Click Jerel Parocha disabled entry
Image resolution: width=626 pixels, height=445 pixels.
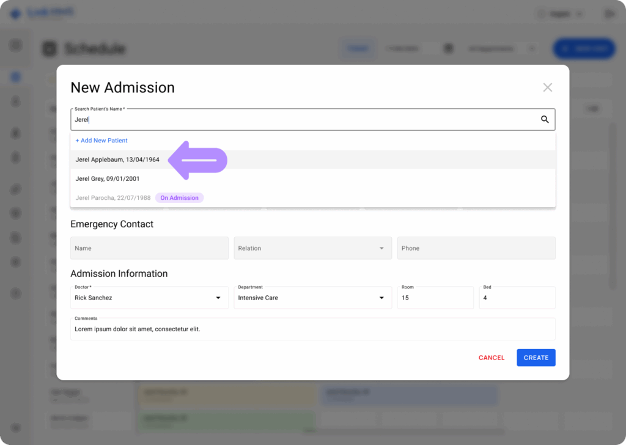pyautogui.click(x=312, y=198)
